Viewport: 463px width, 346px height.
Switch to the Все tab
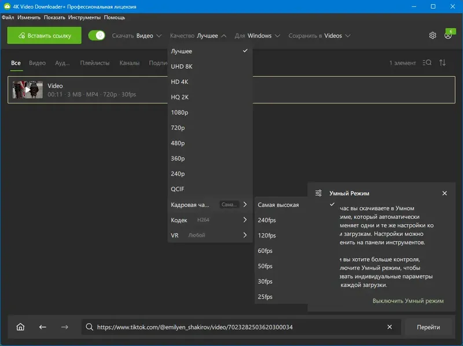(16, 63)
